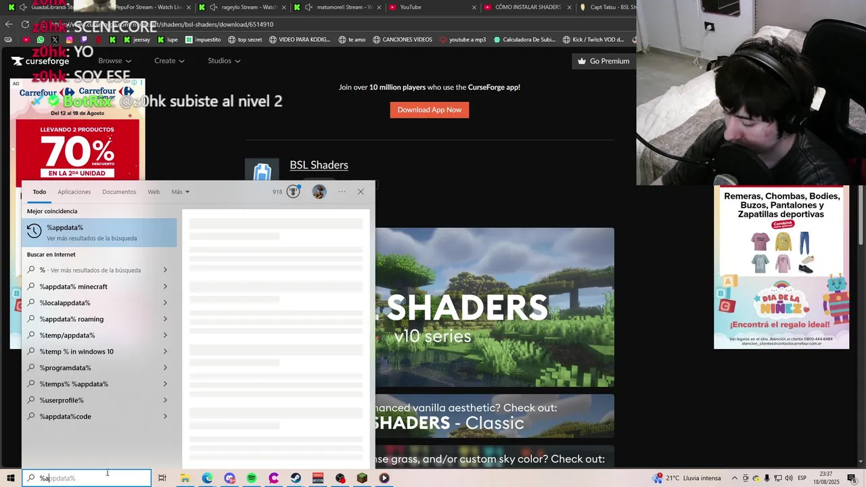The width and height of the screenshot is (866, 487).
Task: Open Spotify from the taskbar
Action: 252,478
